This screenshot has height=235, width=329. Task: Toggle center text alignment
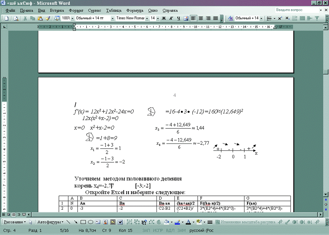click(201, 18)
